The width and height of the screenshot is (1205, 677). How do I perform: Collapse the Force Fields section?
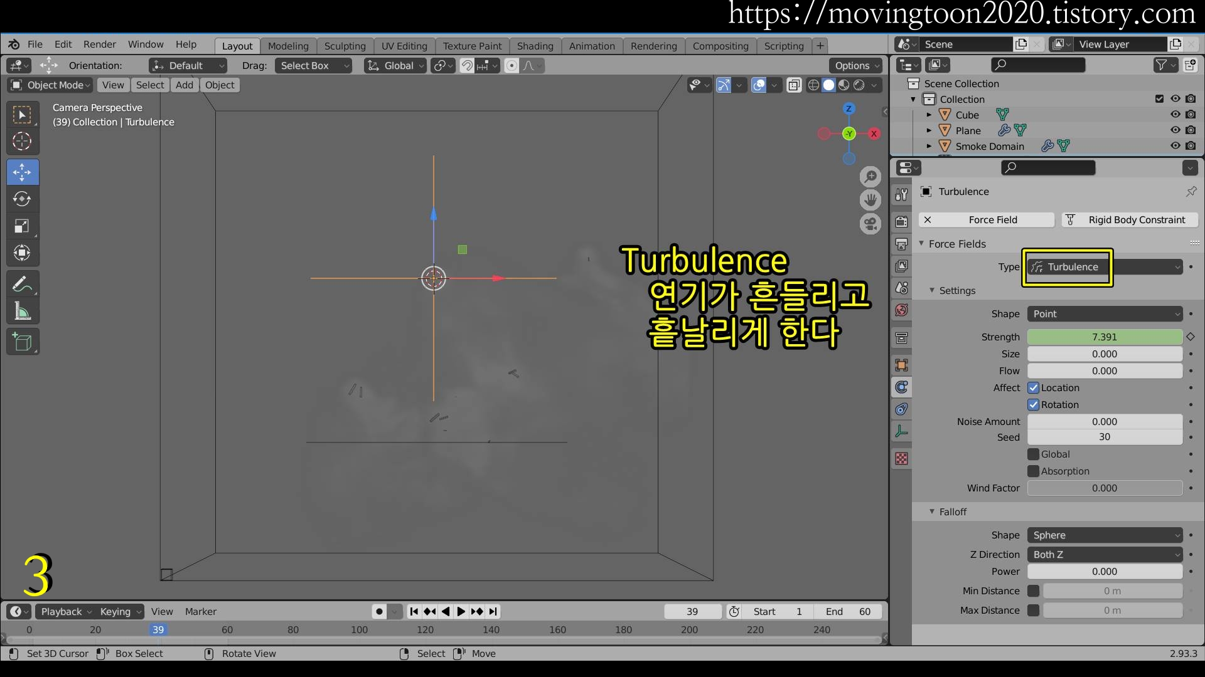click(921, 244)
